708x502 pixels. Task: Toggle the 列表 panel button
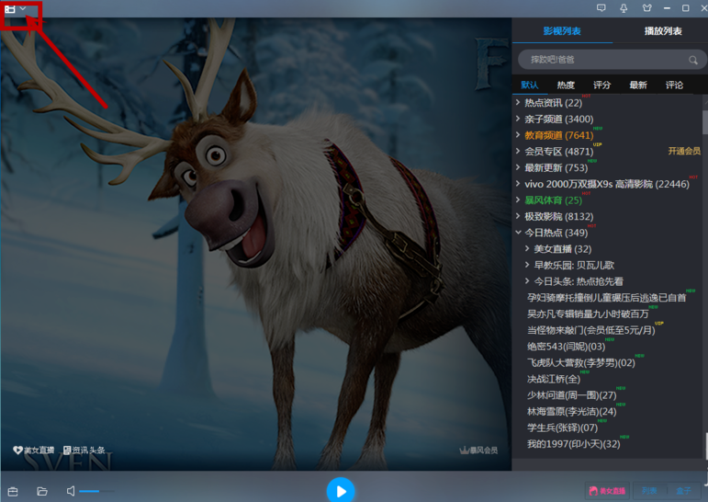[x=649, y=491]
